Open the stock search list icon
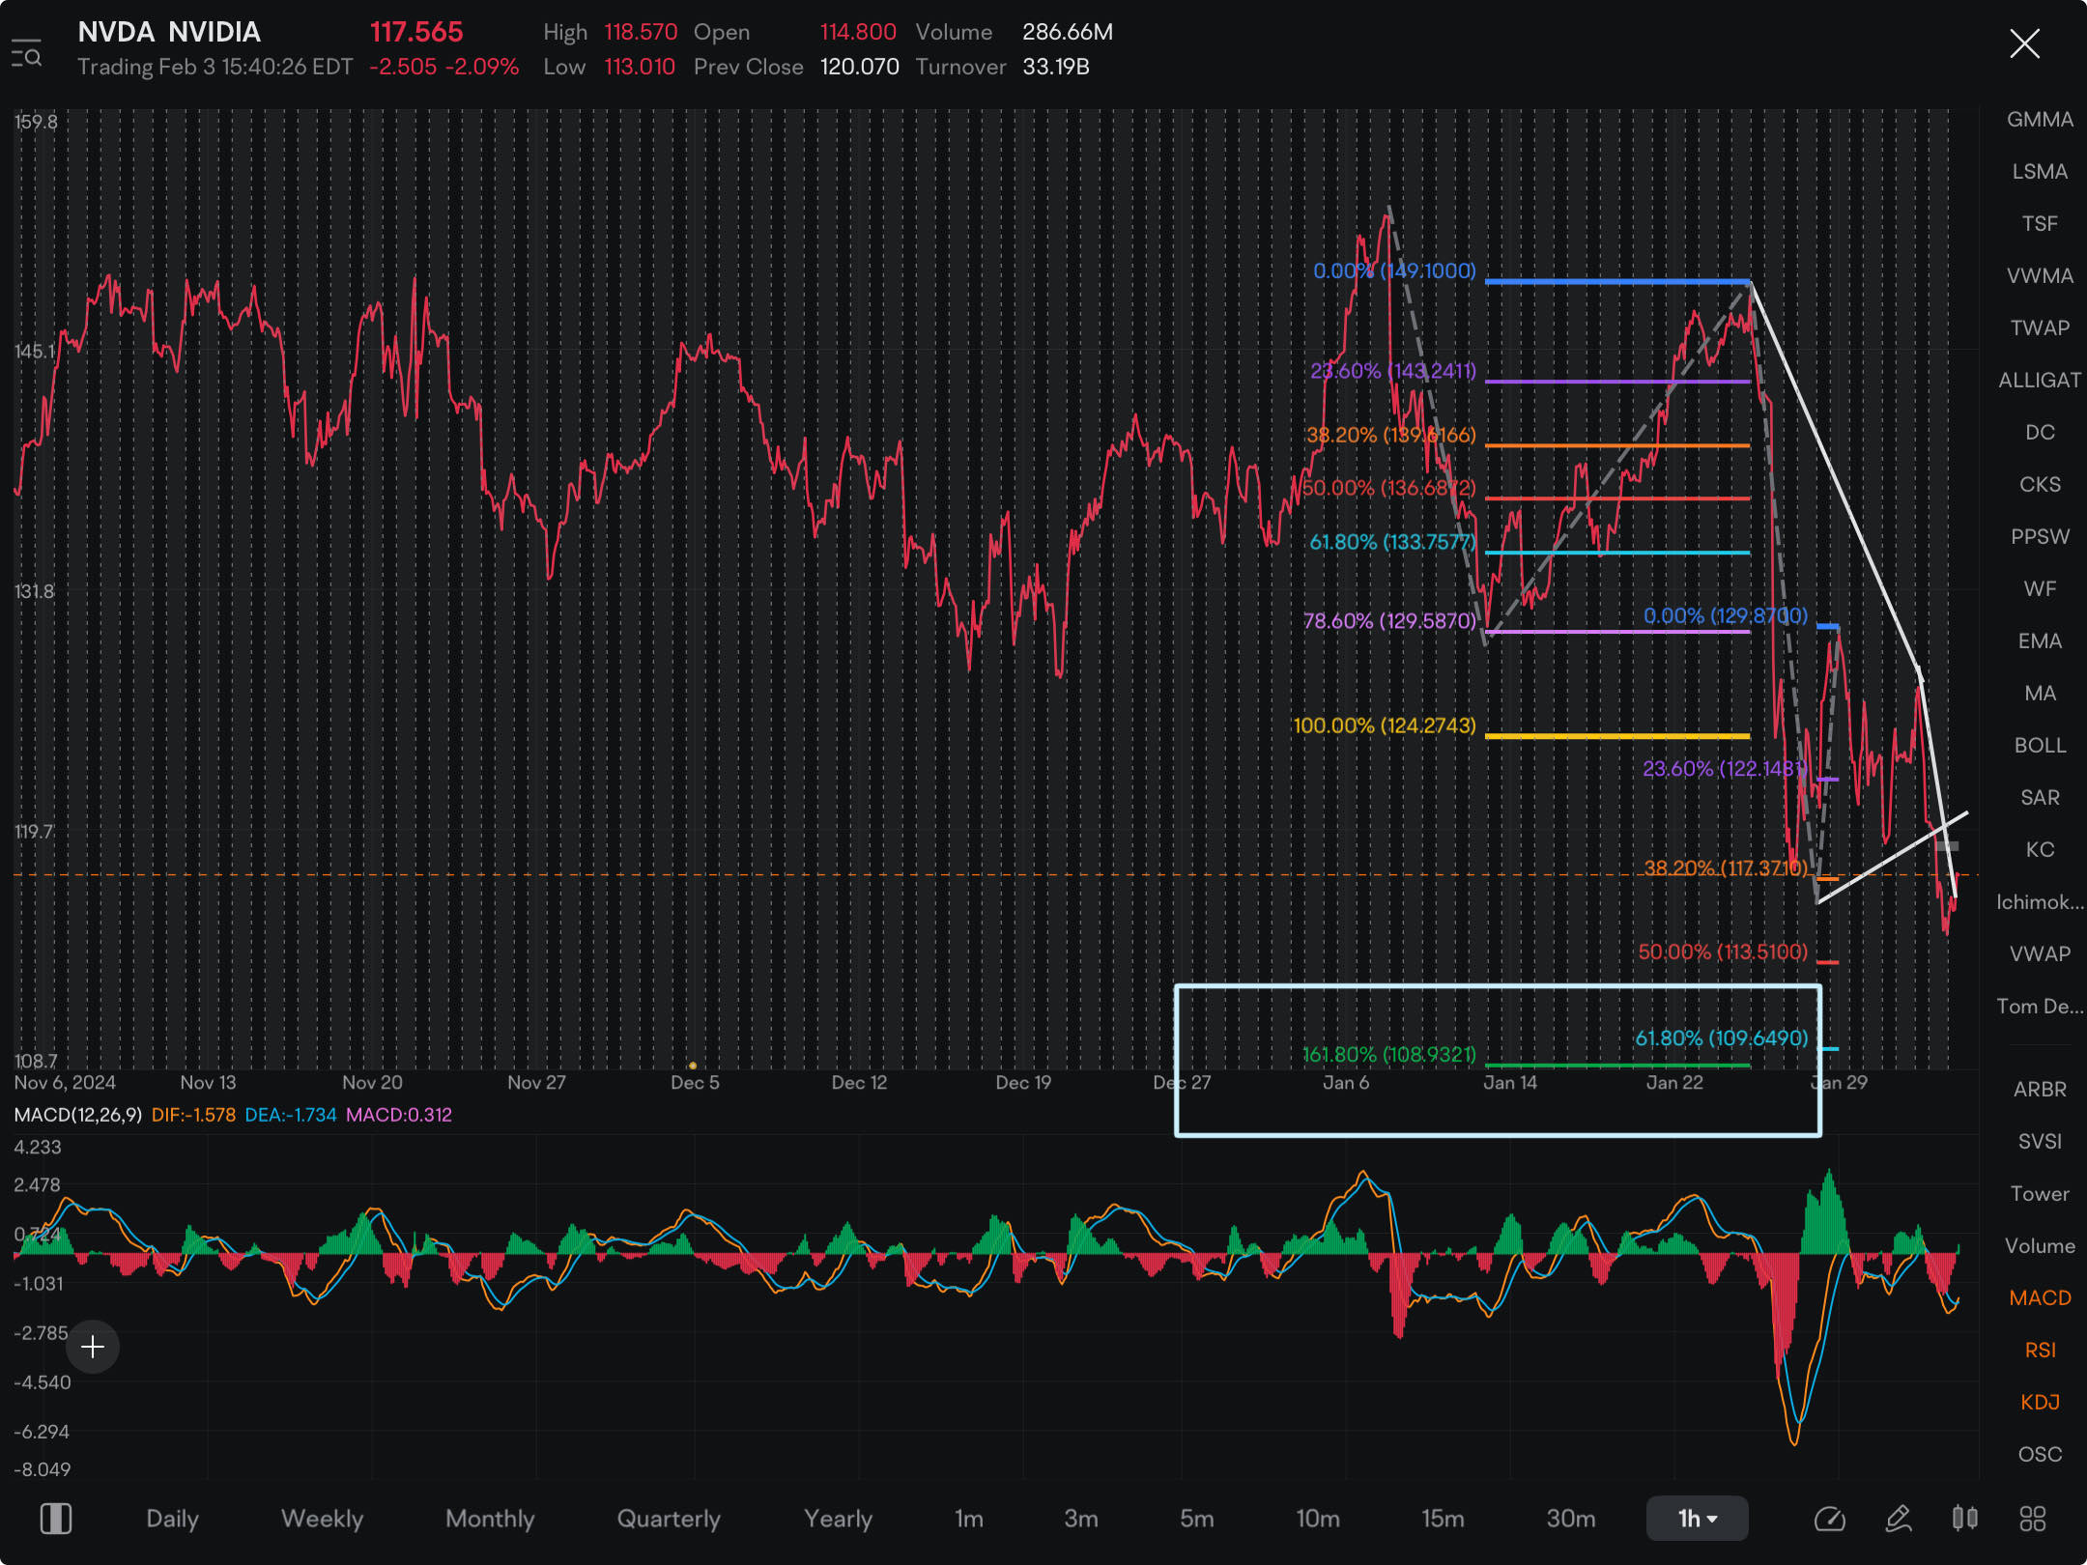 coord(26,54)
